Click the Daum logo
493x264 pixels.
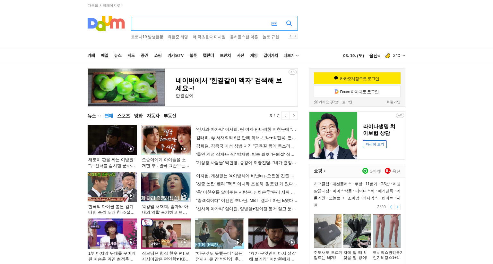click(106, 23)
